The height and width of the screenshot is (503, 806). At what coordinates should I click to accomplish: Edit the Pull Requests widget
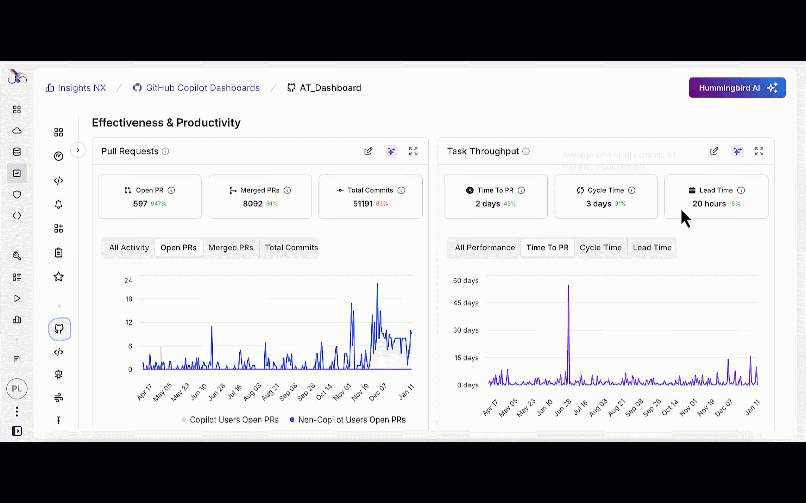[368, 151]
